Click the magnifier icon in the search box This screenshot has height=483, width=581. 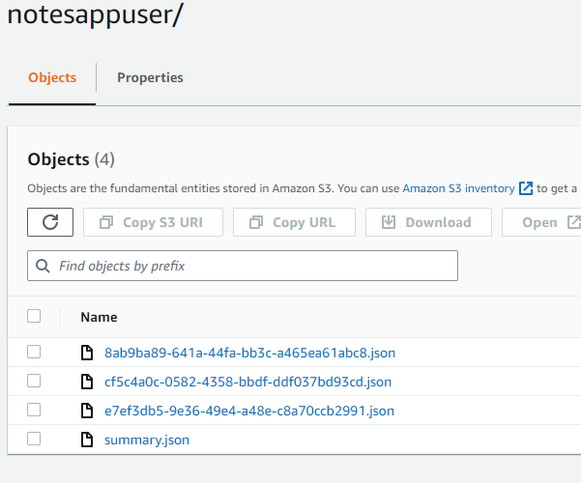[43, 266]
